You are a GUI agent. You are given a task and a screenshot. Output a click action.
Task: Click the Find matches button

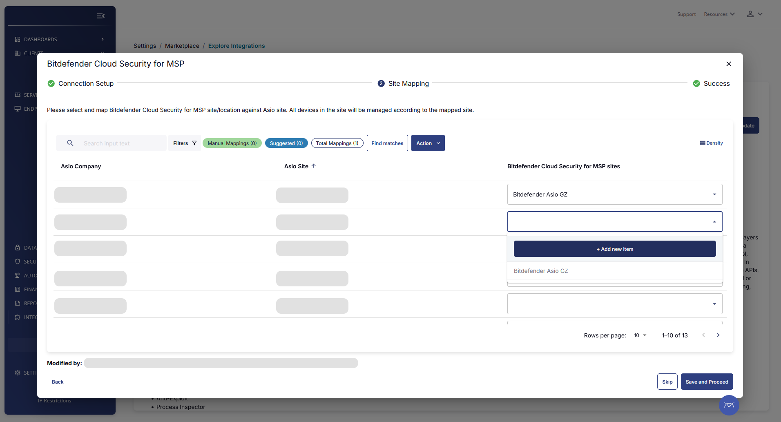pyautogui.click(x=387, y=143)
